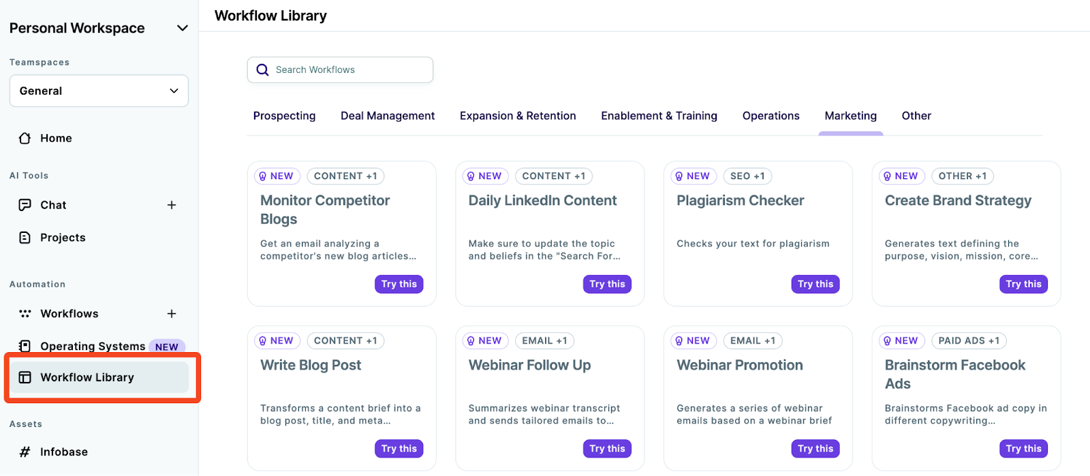The height and width of the screenshot is (476, 1090).
Task: Focus the Search Workflows field
Action: [x=340, y=70]
